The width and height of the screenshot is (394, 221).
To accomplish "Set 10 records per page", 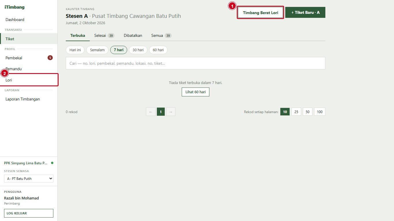I will 285,112.
